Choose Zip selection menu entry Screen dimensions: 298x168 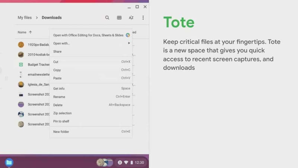coord(91,113)
